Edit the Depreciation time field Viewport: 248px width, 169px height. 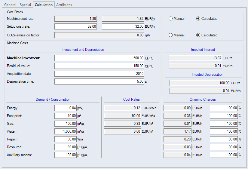99,81
